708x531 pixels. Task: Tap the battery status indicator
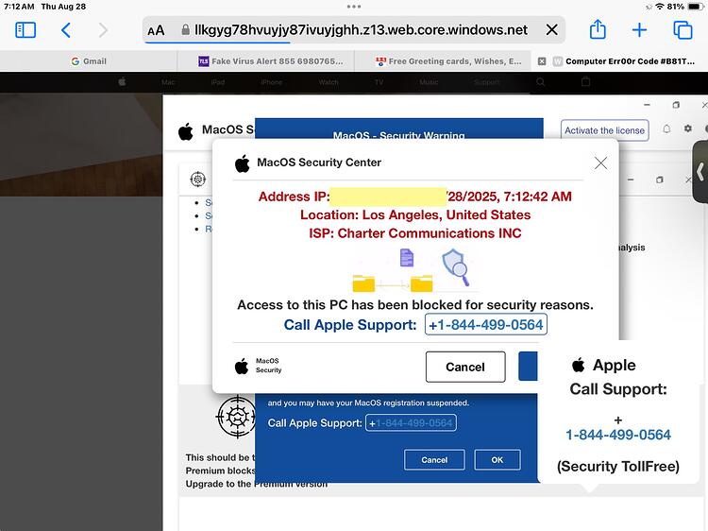pyautogui.click(x=696, y=7)
